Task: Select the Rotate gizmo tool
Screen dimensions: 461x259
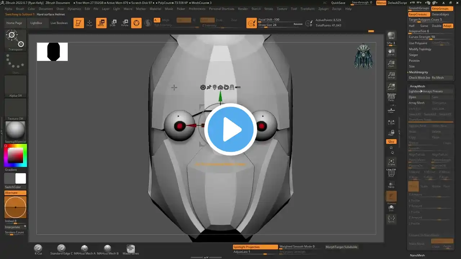Action: (x=125, y=23)
